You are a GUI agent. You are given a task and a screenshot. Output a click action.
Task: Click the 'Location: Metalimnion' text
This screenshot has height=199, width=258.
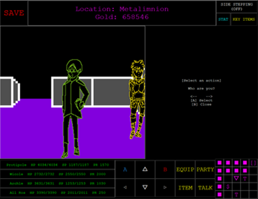pyautogui.click(x=122, y=9)
